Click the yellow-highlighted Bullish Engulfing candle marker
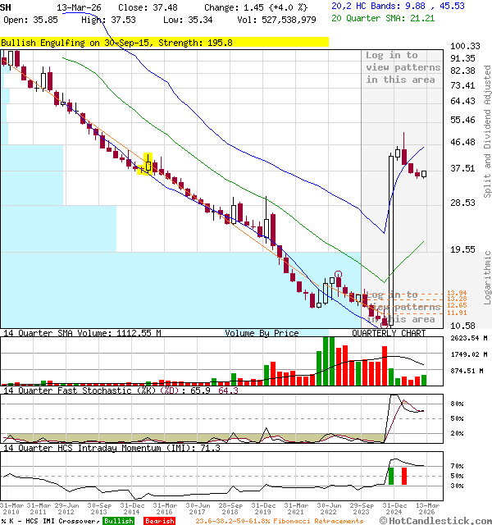 [148, 163]
